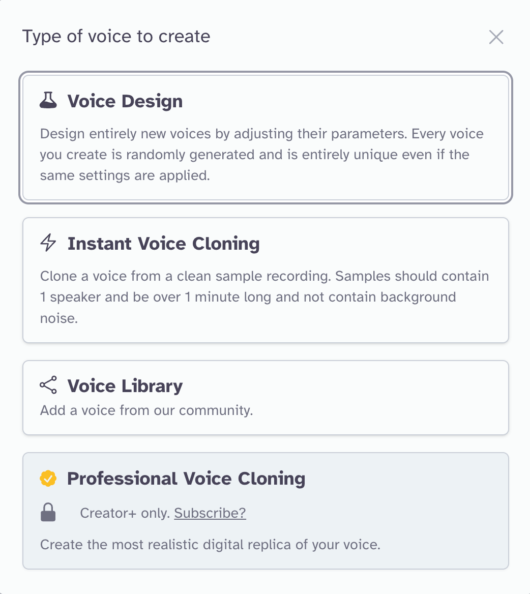Open the Subscribe? link
The image size is (530, 594).
210,513
